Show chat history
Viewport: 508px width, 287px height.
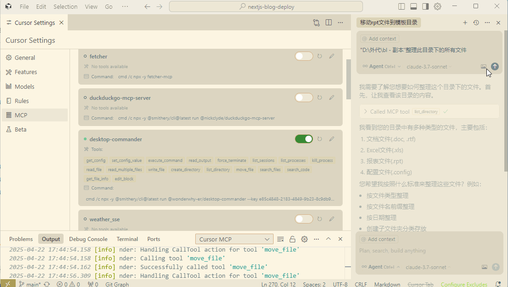coord(476,23)
